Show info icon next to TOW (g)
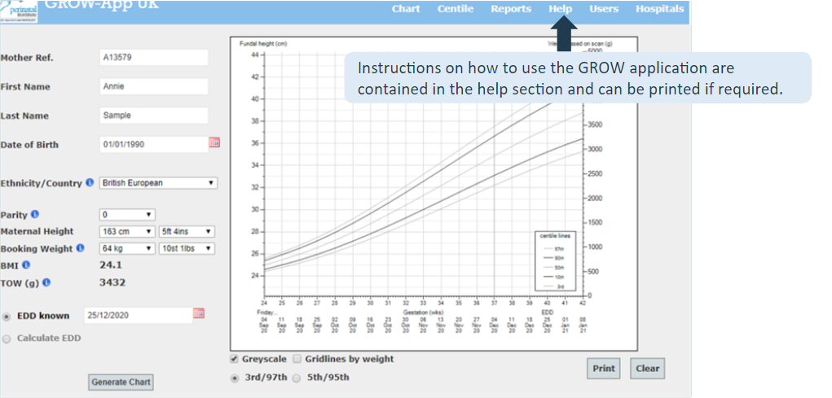This screenshot has width=832, height=398. [x=46, y=282]
